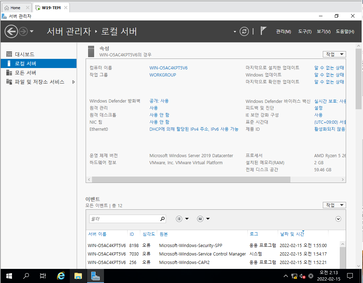
Task: Expand 파일 및 저장소 서비스 arrow
Action: pyautogui.click(x=73, y=82)
